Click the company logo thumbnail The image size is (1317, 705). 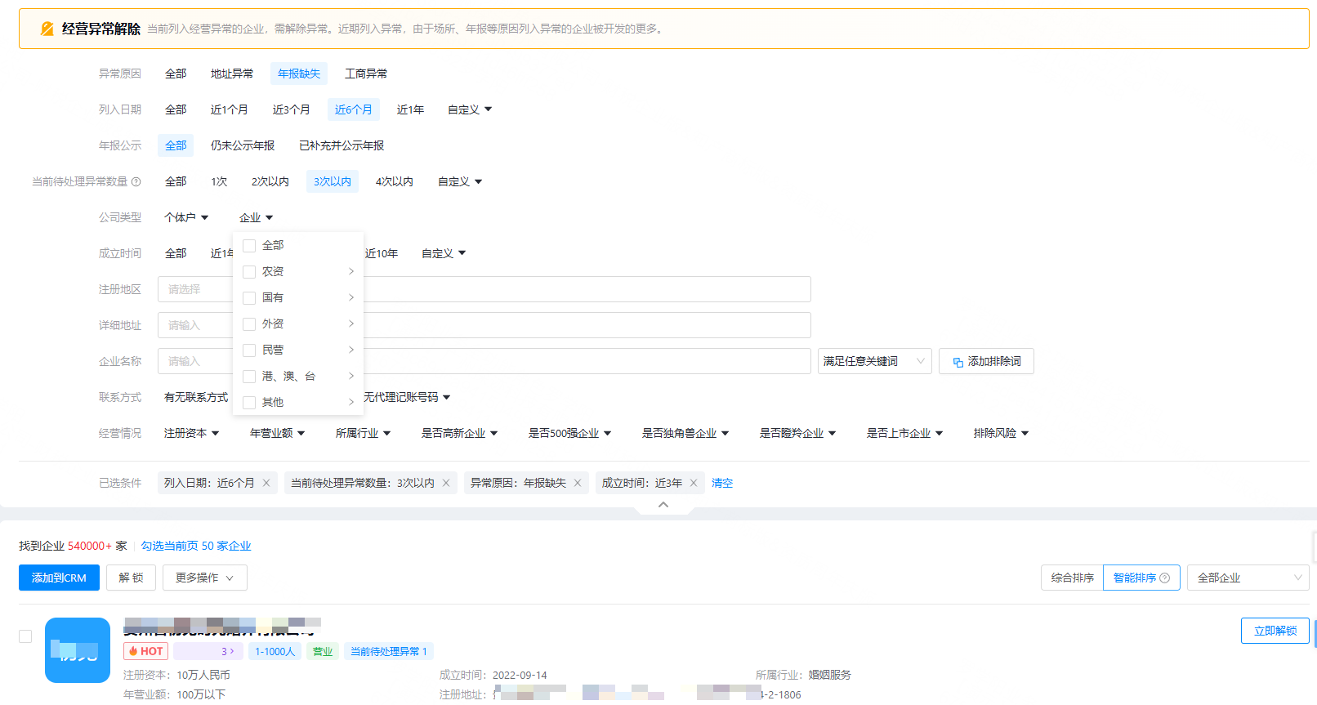pos(78,650)
